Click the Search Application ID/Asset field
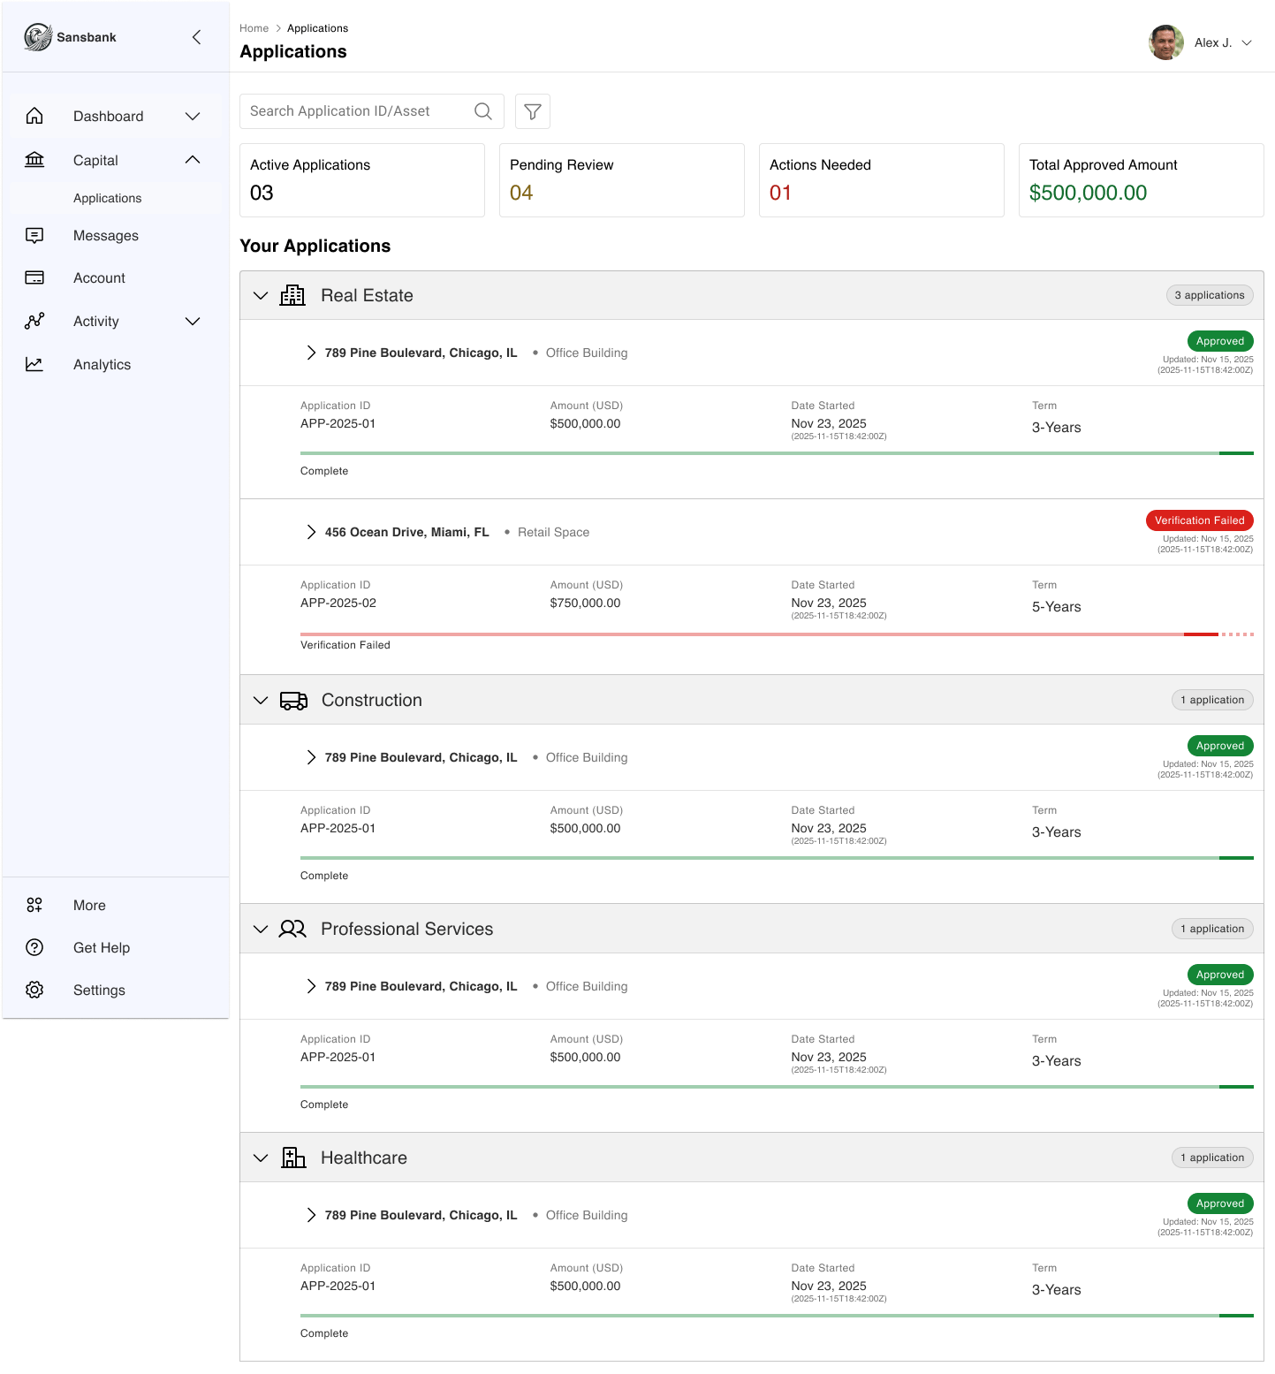1275x1374 pixels. (353, 111)
